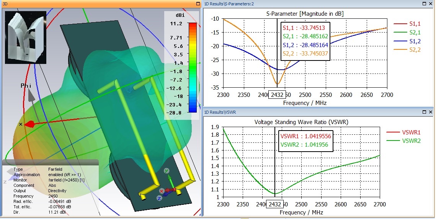This screenshot has height=219, width=436.
Task: Click the 'Phi' label in 3D view
Action: [x=26, y=85]
